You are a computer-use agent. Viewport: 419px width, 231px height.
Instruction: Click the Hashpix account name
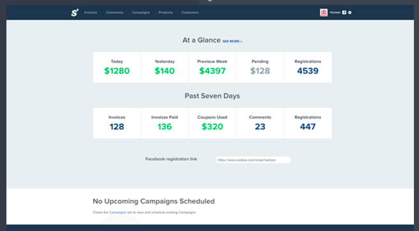(x=335, y=13)
